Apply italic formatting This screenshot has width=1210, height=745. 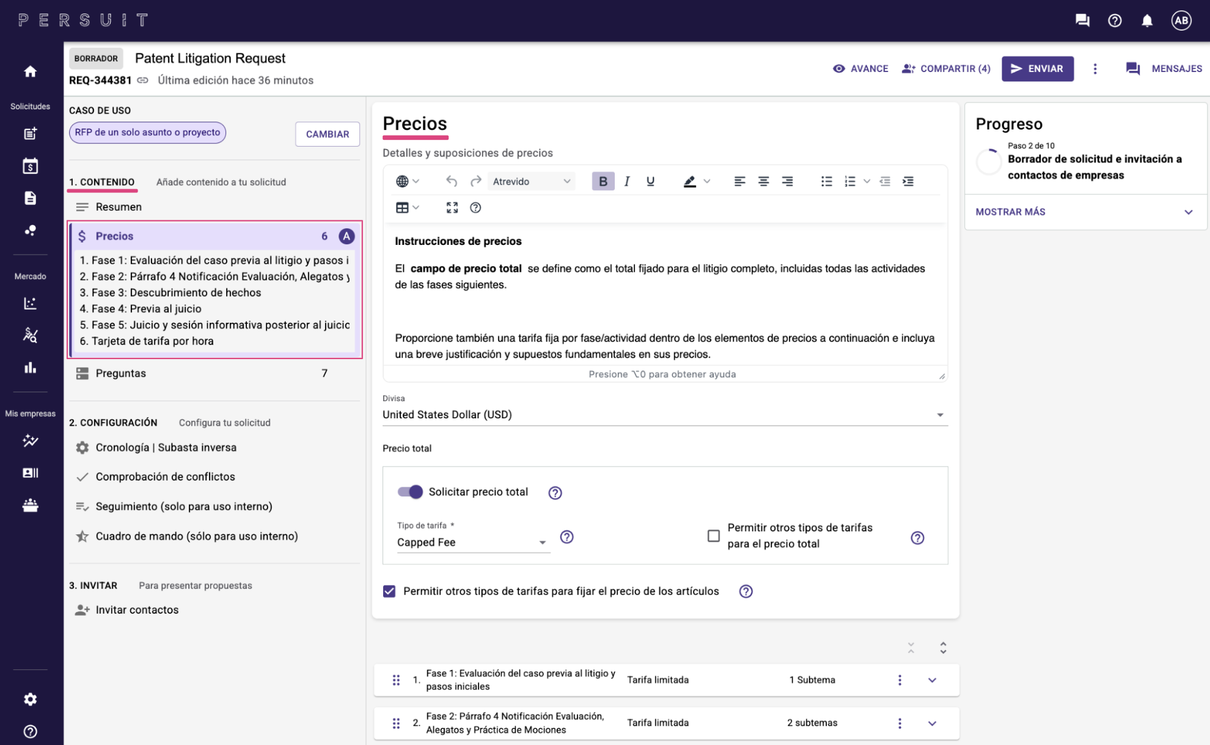[626, 181]
